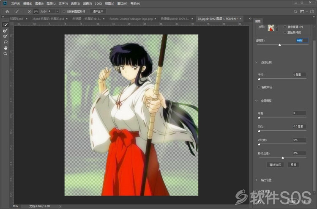Reset the workspace with bottom-left arrow icon
Screen dimensions: 317x209
click(260, 201)
